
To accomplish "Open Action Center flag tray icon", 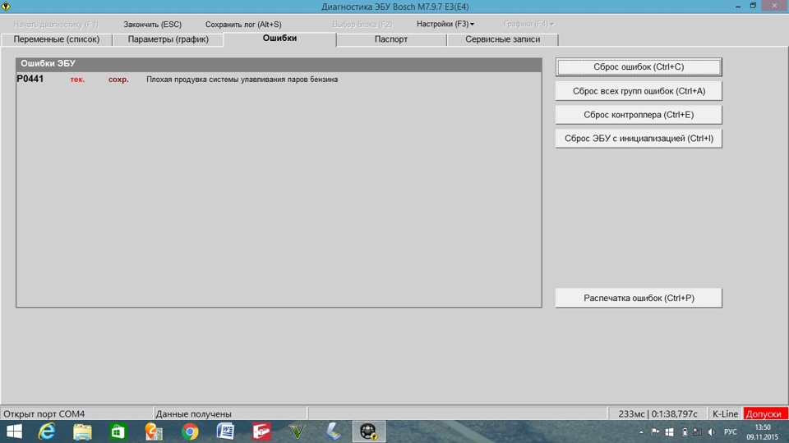I will click(655, 432).
